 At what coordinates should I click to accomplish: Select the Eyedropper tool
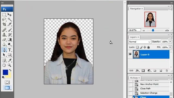10,60
